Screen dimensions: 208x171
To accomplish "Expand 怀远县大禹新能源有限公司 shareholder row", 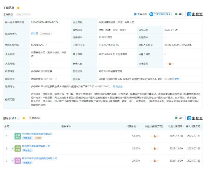I will (x=12, y=148).
